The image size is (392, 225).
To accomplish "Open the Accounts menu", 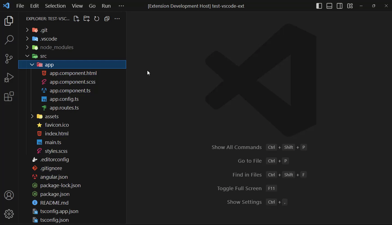I will pyautogui.click(x=9, y=195).
